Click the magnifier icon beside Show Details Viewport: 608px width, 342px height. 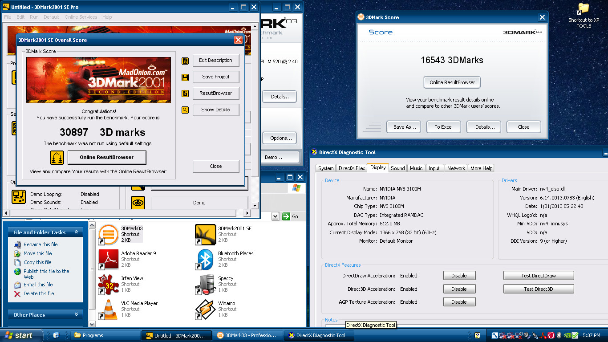[x=185, y=110]
